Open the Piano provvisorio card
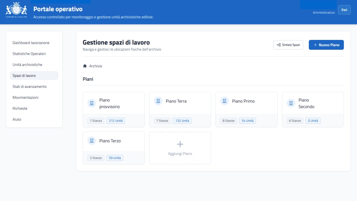This screenshot has height=201, width=357. coord(114,110)
